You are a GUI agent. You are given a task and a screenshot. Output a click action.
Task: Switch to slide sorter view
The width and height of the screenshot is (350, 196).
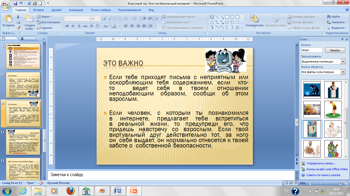291,183
